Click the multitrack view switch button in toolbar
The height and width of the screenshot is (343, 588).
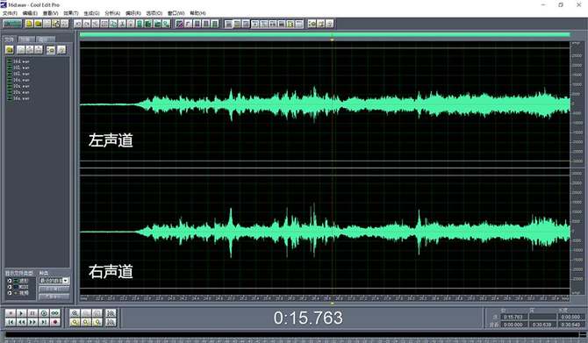pos(12,24)
